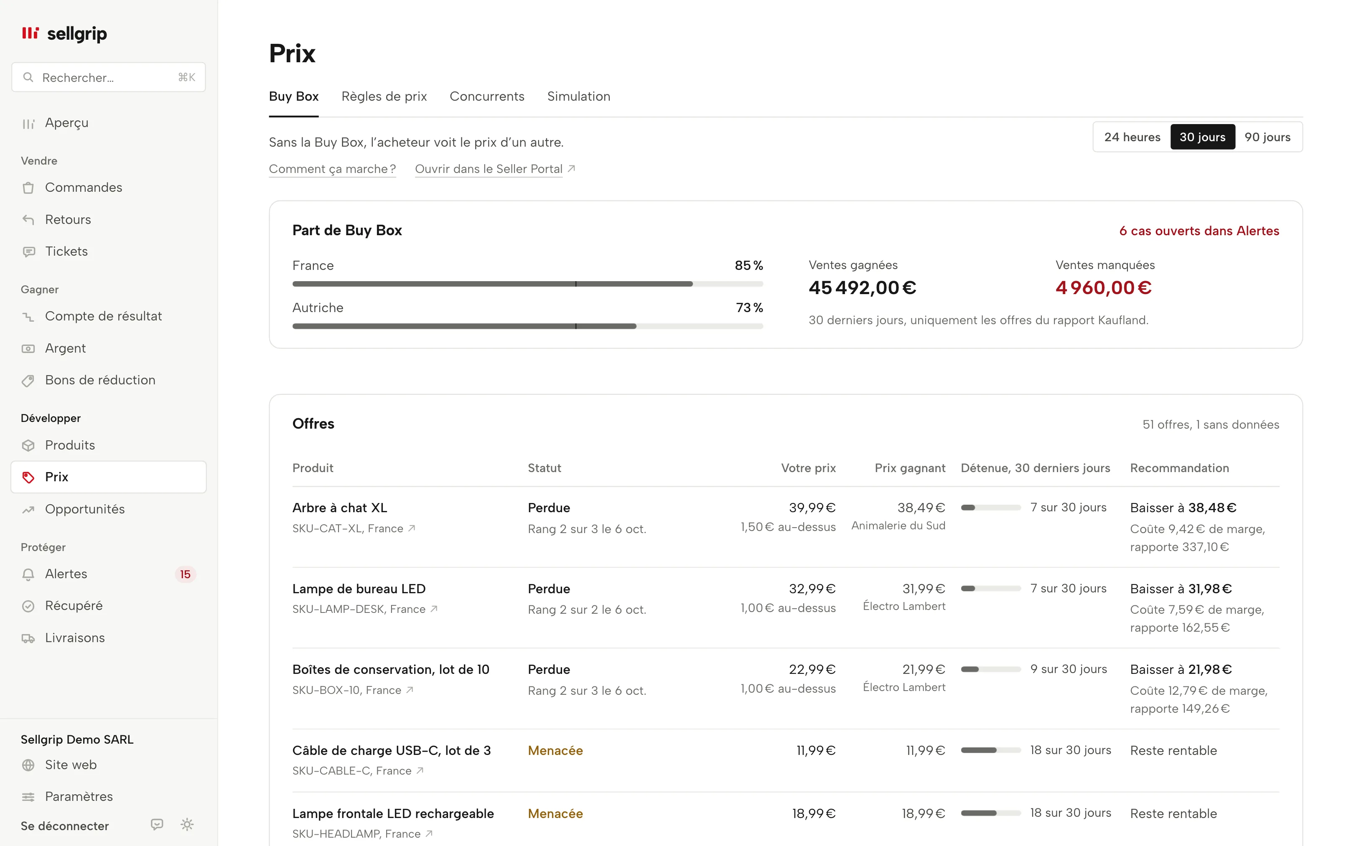Click Se déconnecter
The height and width of the screenshot is (846, 1354).
[x=65, y=826]
